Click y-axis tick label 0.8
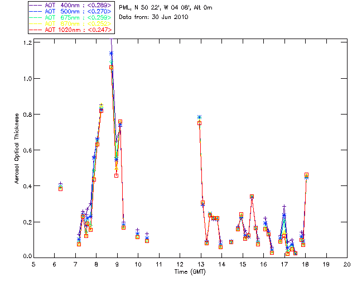The height and width of the screenshot is (286, 357). 27,115
